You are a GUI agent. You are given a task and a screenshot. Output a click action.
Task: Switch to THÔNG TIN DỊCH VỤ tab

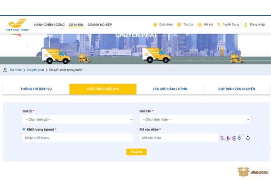[36, 89]
